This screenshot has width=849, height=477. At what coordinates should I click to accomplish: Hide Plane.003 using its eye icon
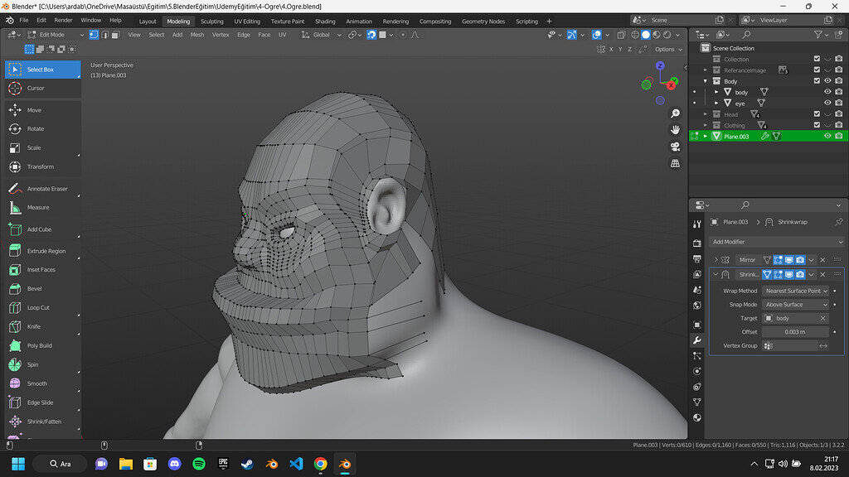coord(827,136)
